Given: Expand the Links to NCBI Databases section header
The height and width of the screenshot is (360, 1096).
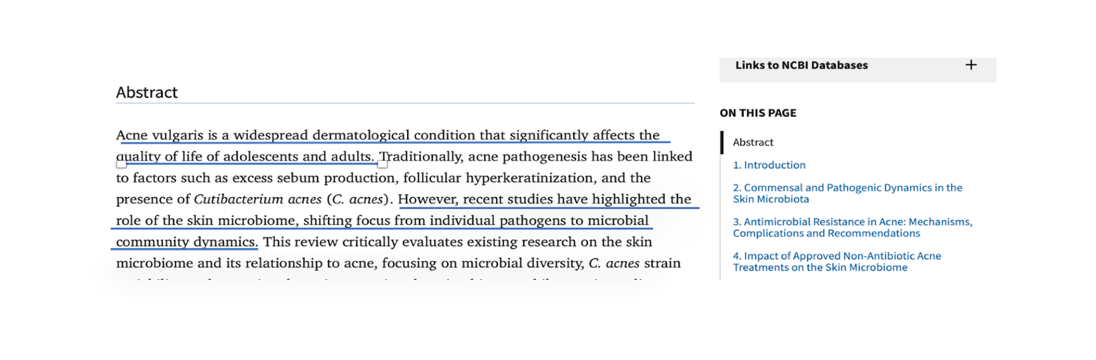Looking at the screenshot, I should [801, 65].
